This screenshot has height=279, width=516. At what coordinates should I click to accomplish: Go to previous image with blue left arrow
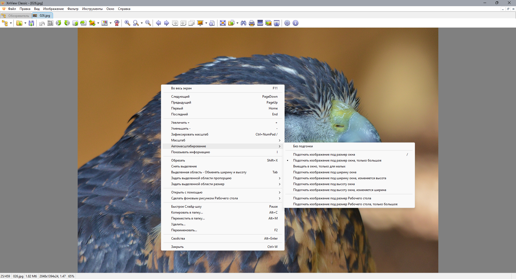[x=158, y=23]
